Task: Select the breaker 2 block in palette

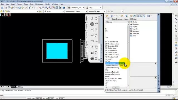Action: pyautogui.click(x=94, y=52)
